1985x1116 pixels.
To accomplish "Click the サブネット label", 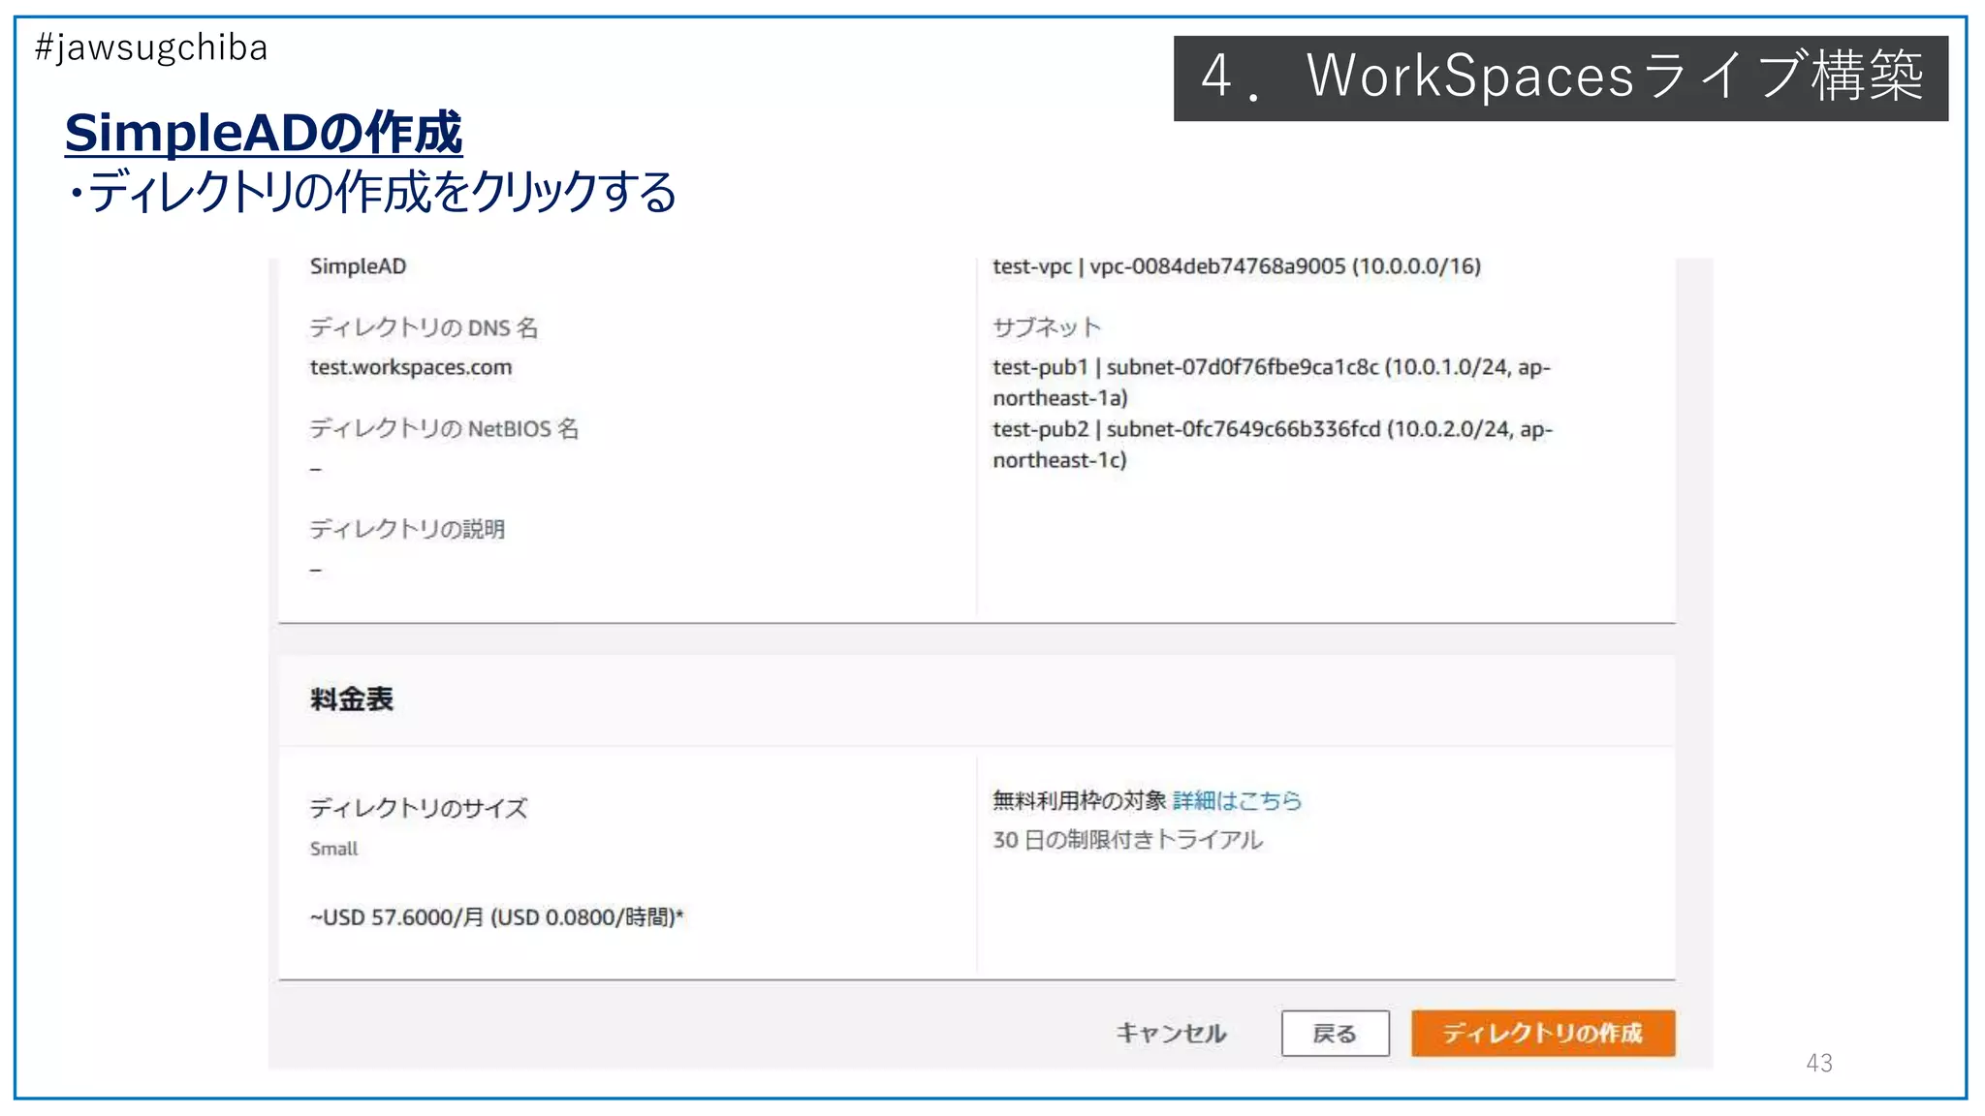I will (1047, 327).
